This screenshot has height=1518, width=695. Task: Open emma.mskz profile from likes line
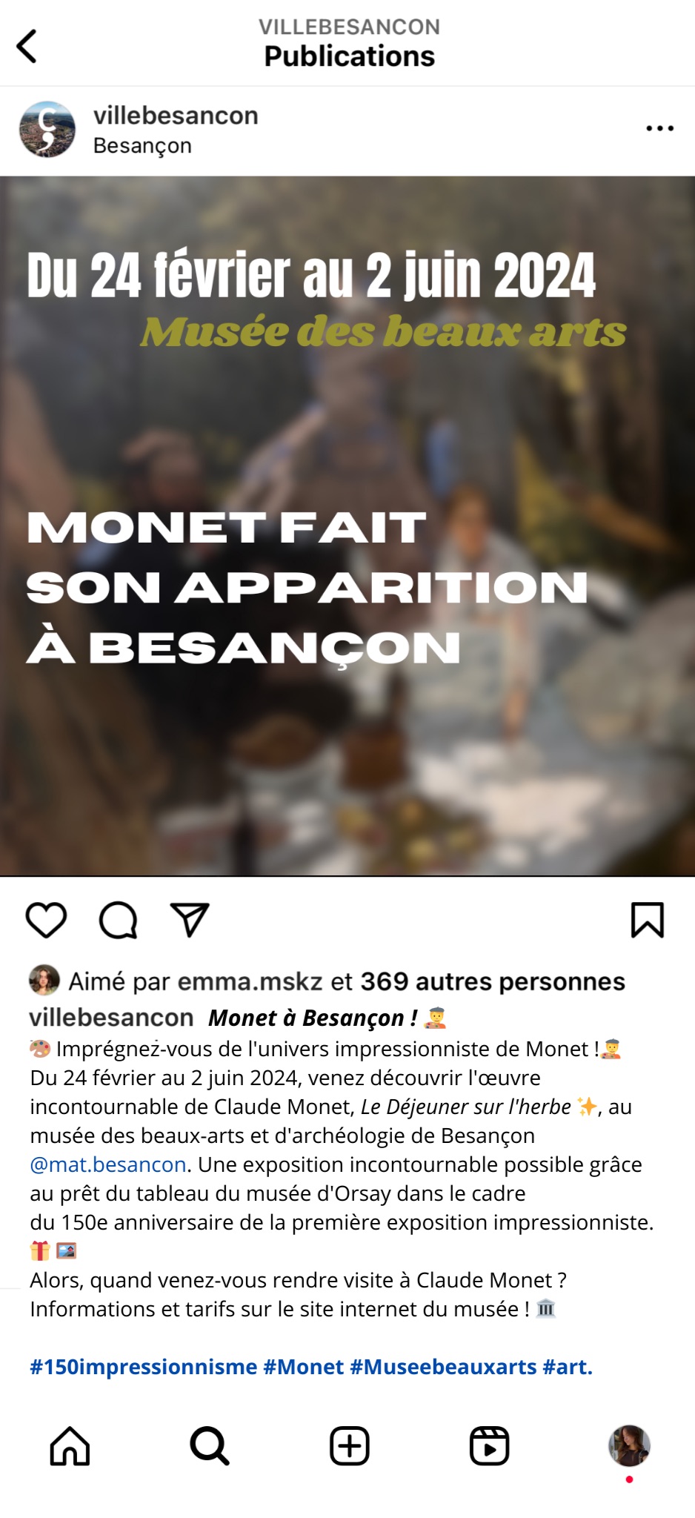pyautogui.click(x=250, y=981)
